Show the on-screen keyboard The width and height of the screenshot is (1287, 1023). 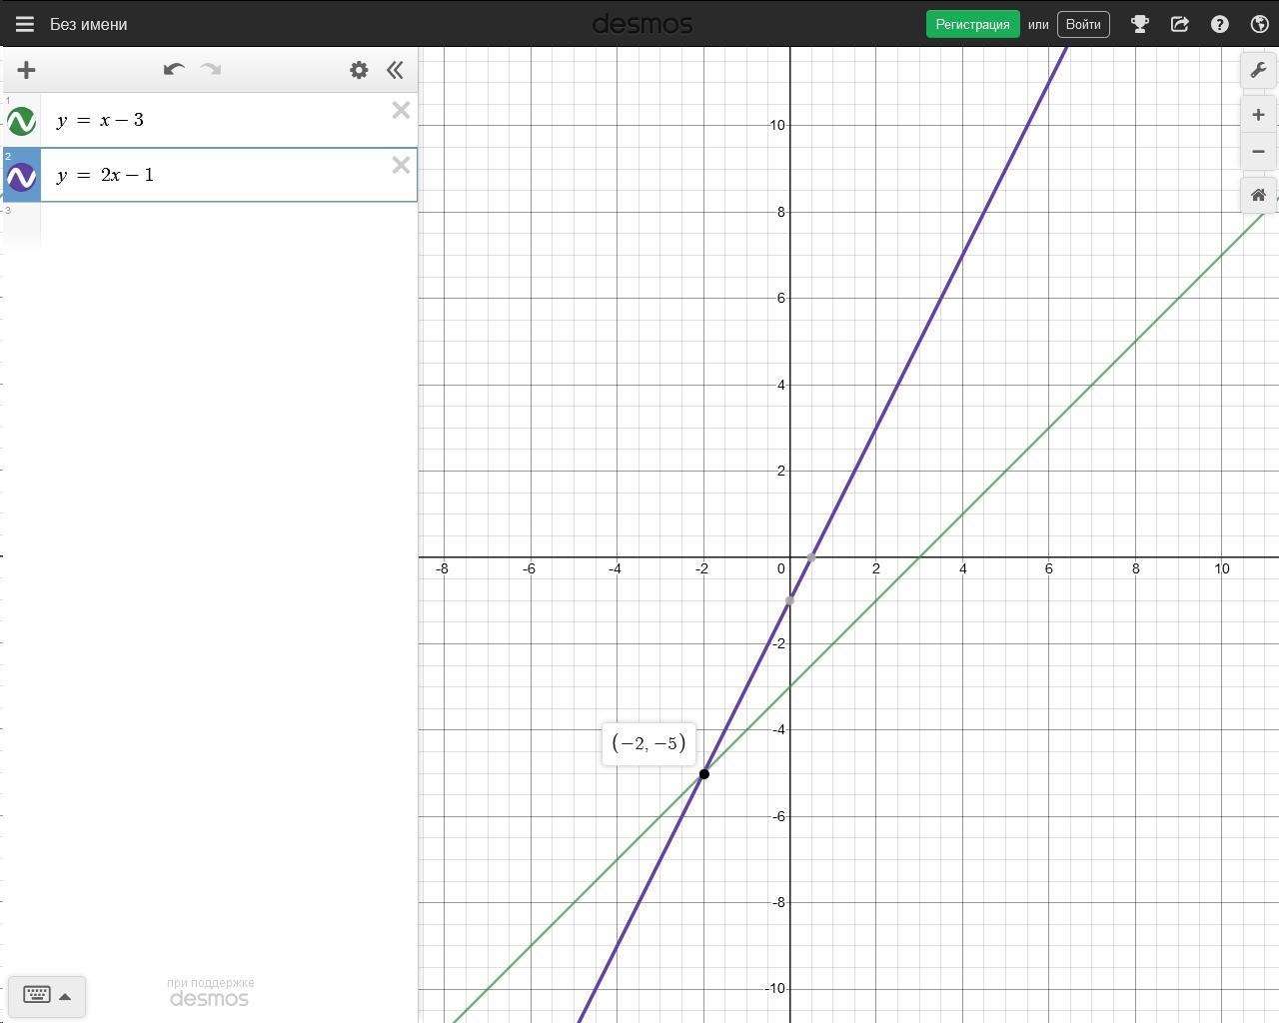(x=37, y=995)
